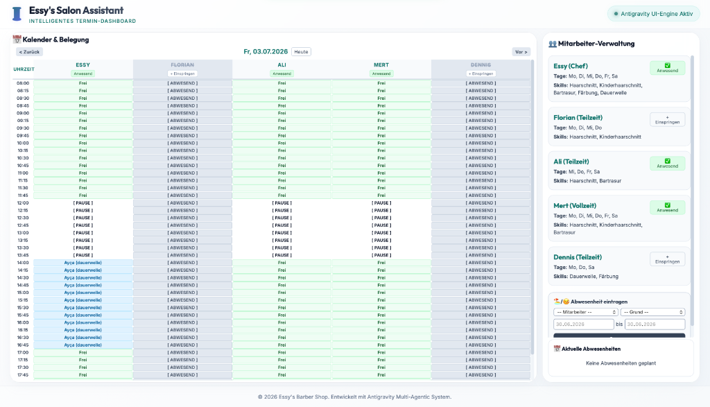Click Florian's ABWESEND slot at 08:00

[182, 83]
